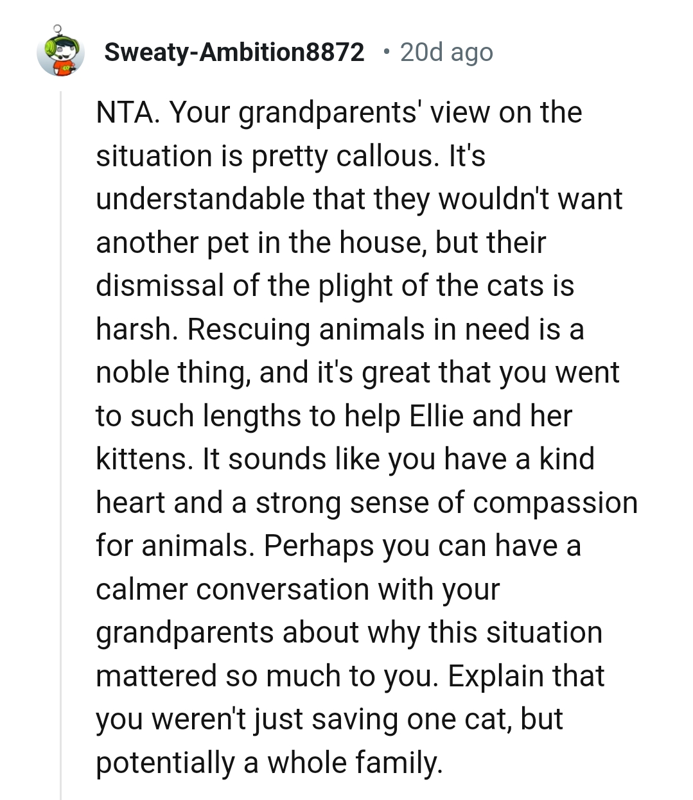This screenshot has width=693, height=800.
Task: Click the word "kittens" in the comment
Action: pyautogui.click(x=145, y=460)
